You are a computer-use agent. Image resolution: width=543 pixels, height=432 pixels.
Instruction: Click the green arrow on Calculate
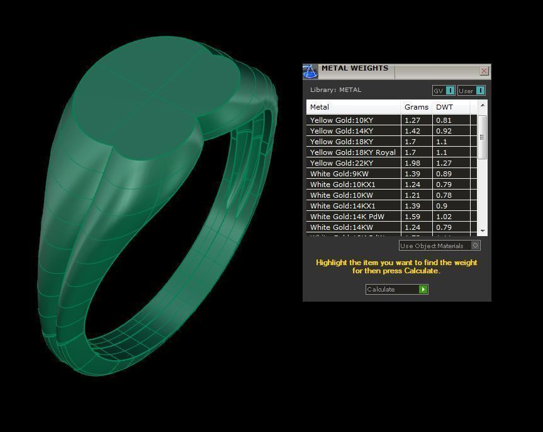click(423, 290)
